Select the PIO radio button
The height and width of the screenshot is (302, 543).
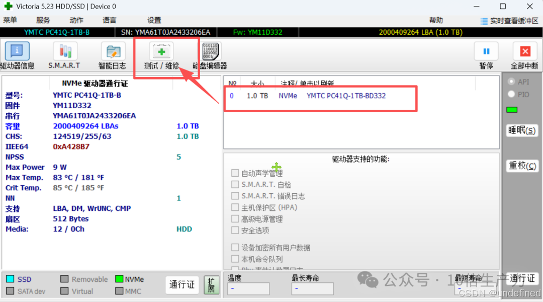point(511,94)
